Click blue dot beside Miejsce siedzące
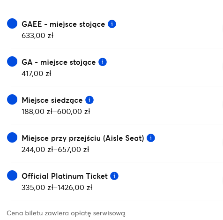 pos(12,99)
